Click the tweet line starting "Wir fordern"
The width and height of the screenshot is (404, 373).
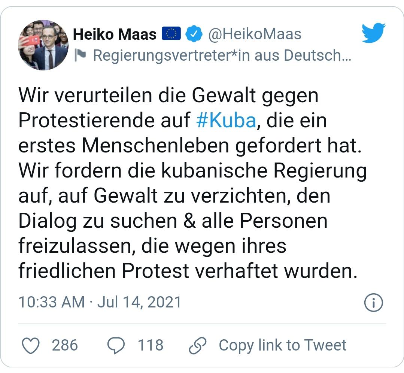pos(192,171)
